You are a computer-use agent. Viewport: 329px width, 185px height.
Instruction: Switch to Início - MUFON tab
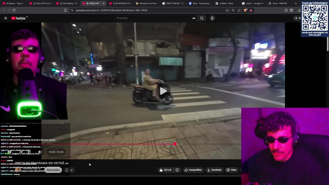pos(280,3)
